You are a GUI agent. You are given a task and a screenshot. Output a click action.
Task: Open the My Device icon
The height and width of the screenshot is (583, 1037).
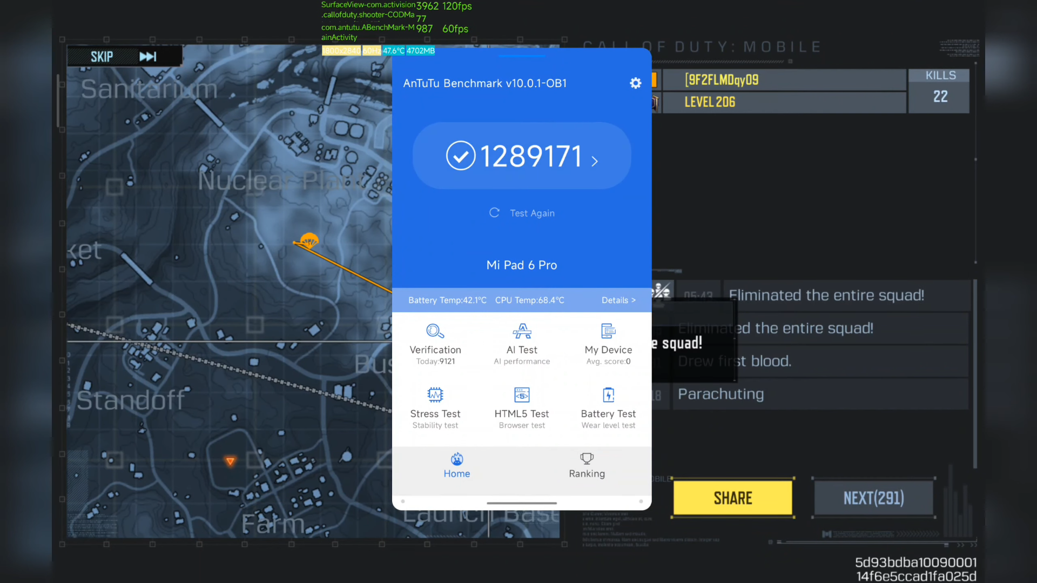pos(608,331)
